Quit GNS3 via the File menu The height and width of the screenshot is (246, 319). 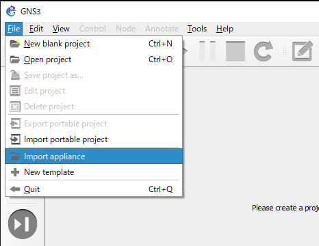click(x=94, y=189)
